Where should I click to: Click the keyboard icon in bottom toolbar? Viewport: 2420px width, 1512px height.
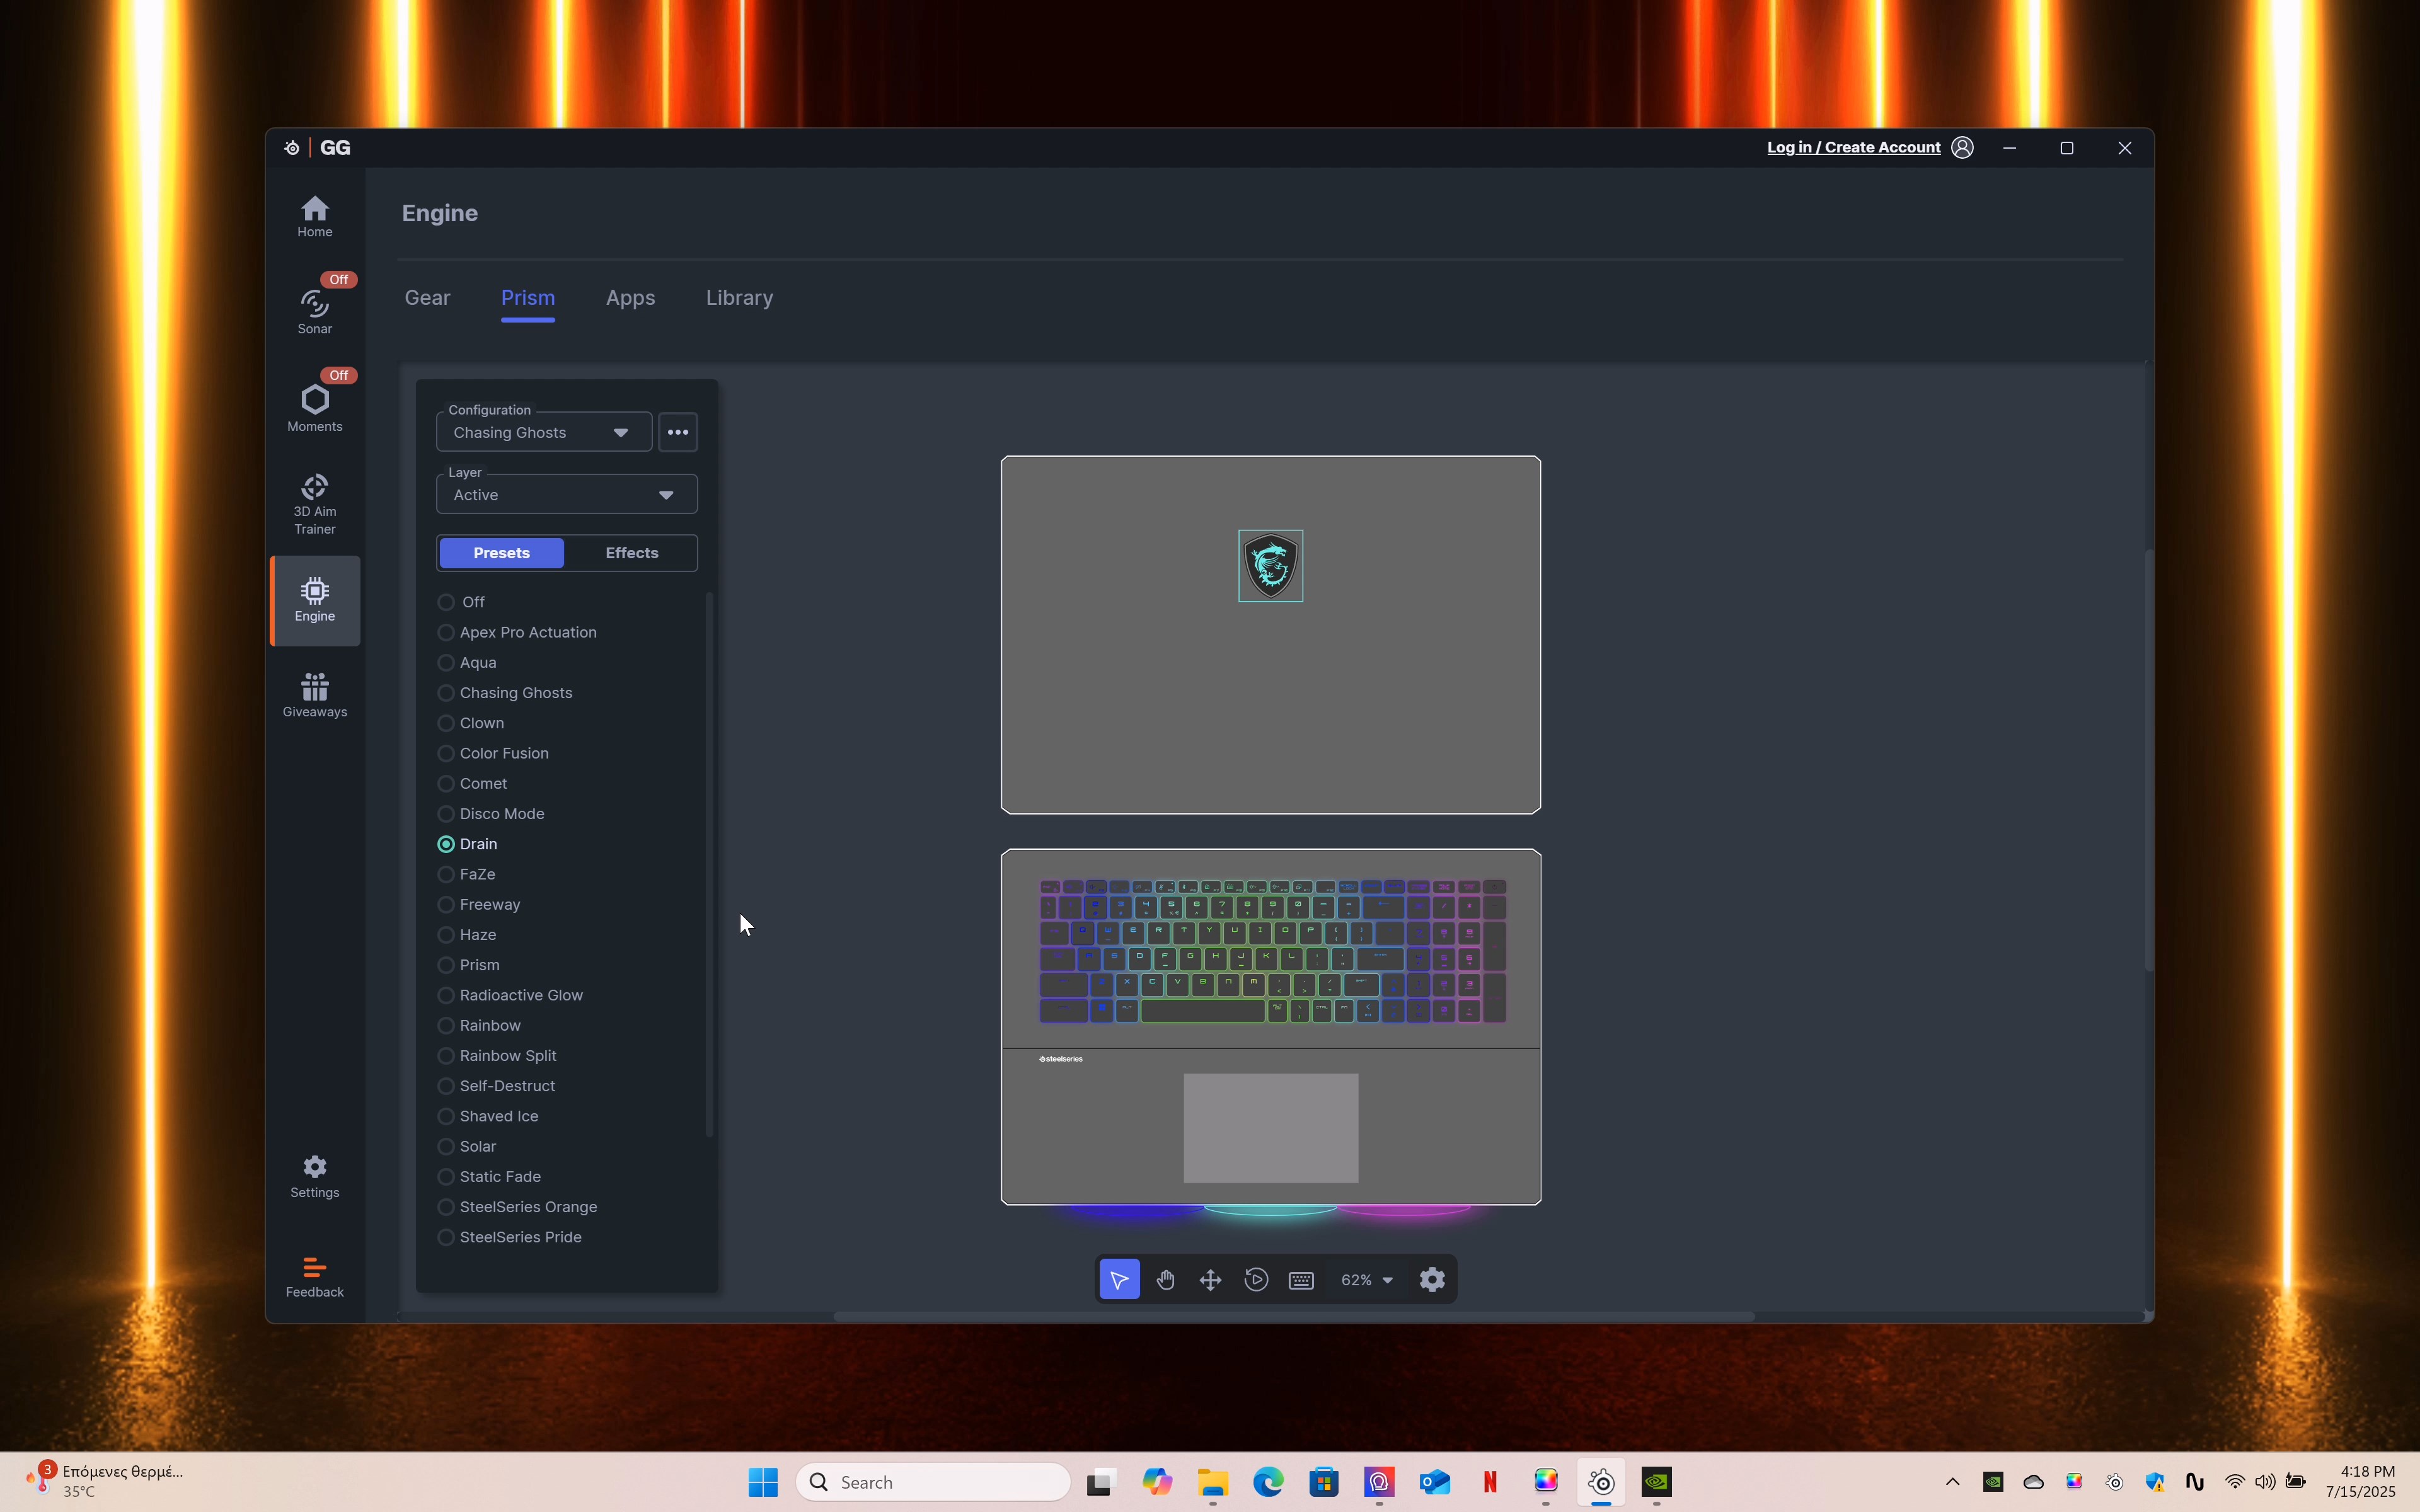point(1301,1280)
